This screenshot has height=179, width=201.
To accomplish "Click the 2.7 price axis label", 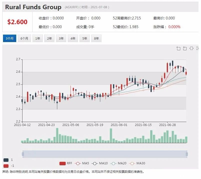I will 18,59.
